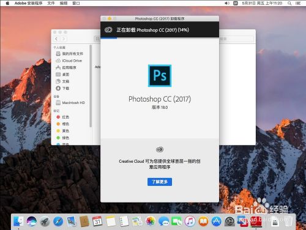This screenshot has width=306, height=230.
Task: Click 了解更多 button in uninstaller
Action: point(160,182)
